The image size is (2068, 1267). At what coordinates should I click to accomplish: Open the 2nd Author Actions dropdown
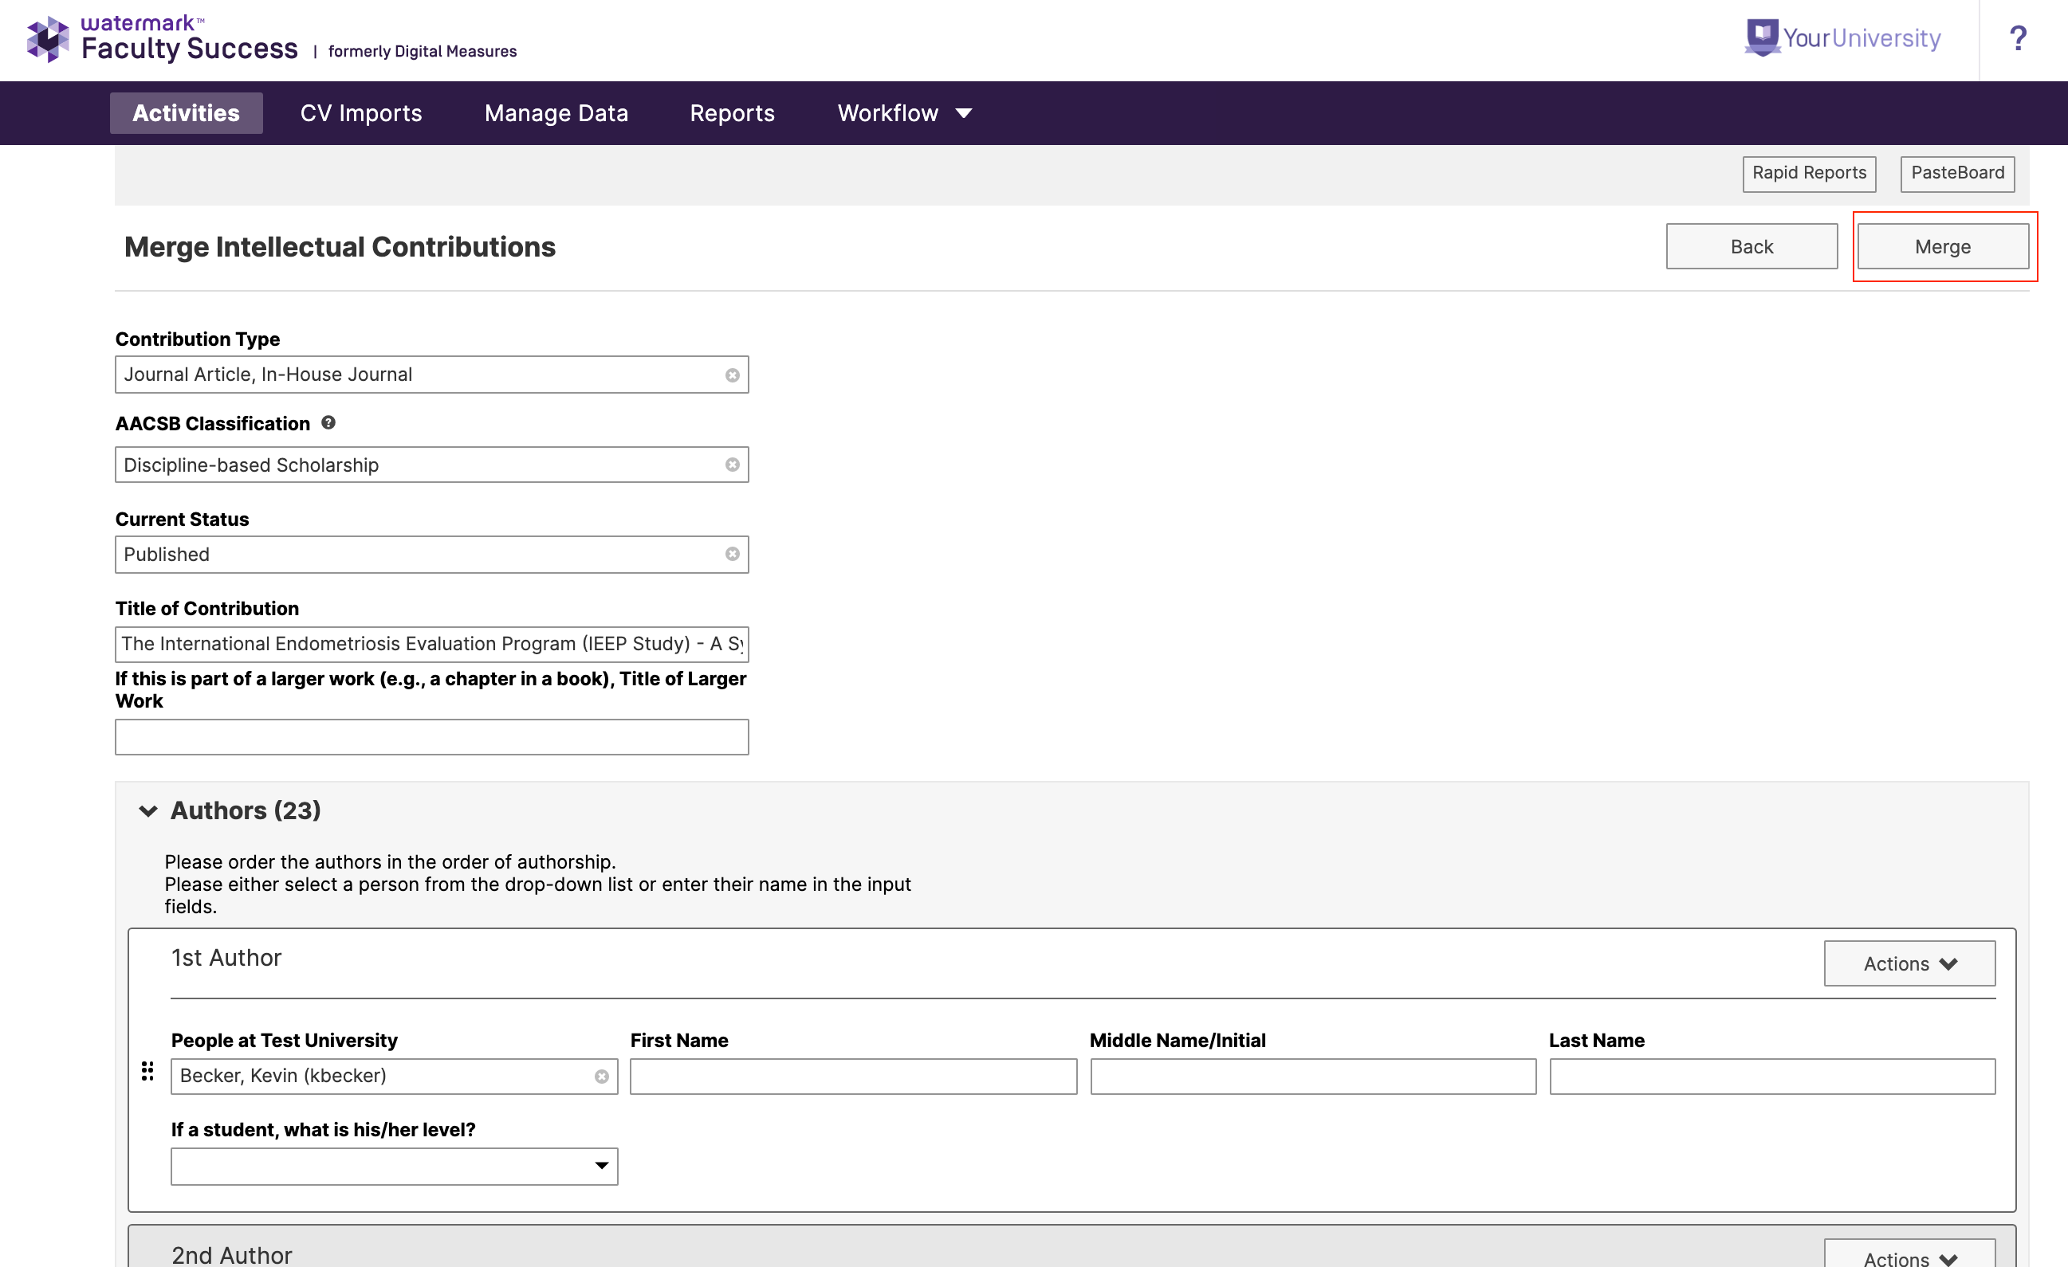point(1909,1255)
